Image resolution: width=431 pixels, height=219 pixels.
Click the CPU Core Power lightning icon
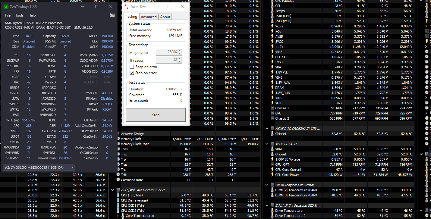click(272, 175)
